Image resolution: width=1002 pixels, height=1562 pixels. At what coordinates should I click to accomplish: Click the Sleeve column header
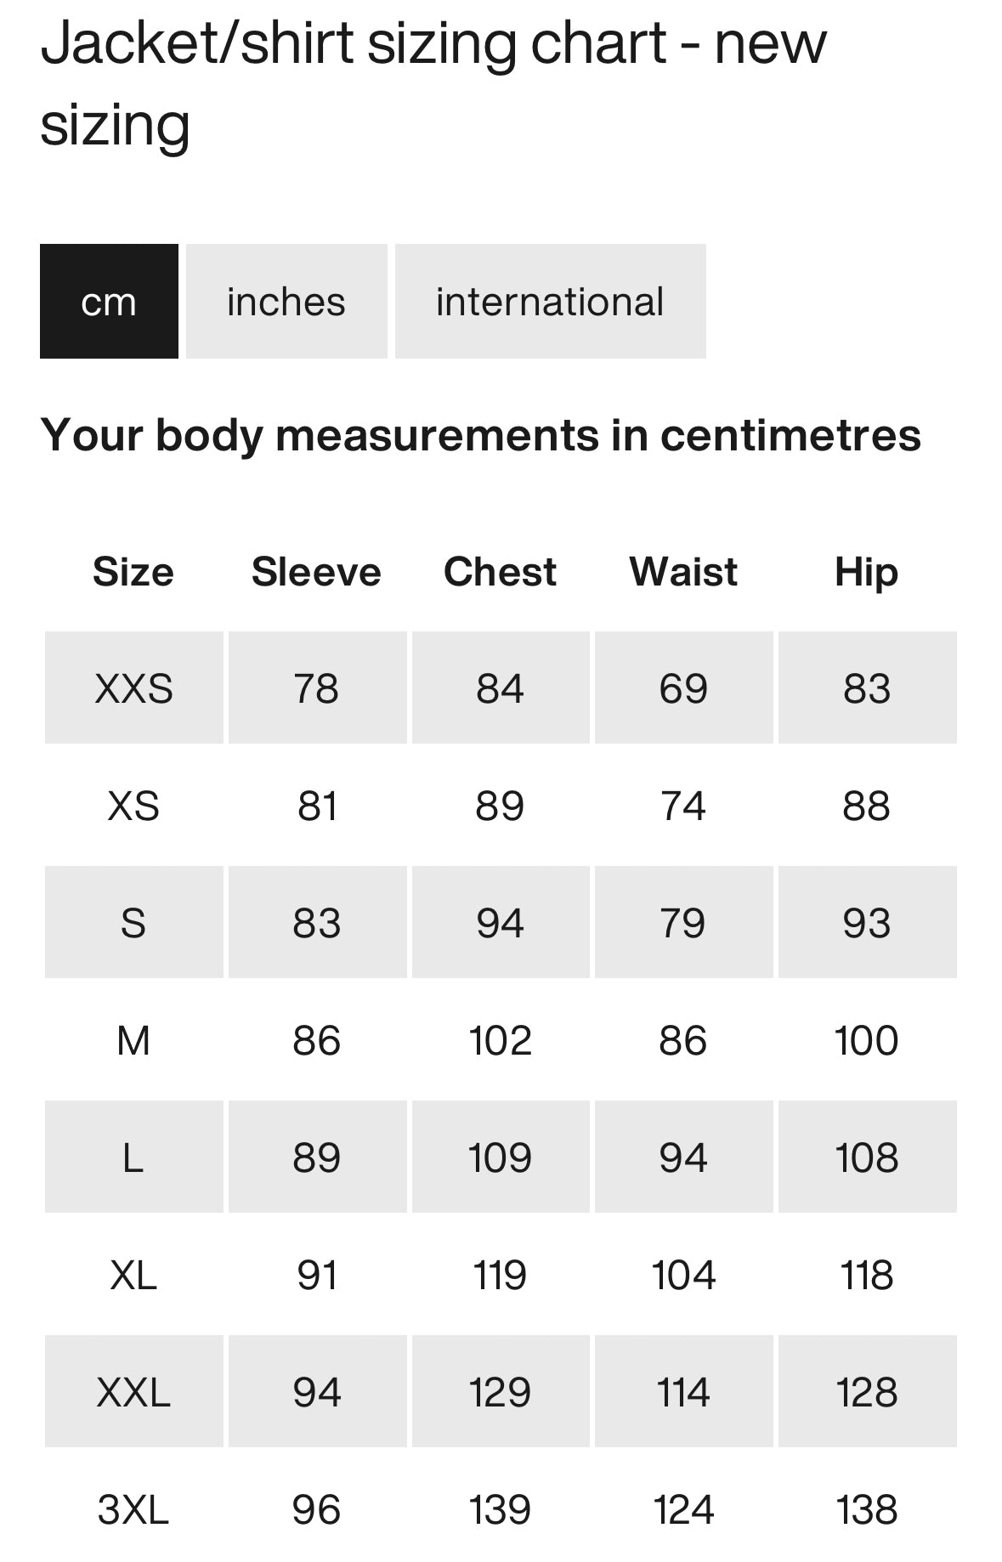click(316, 572)
